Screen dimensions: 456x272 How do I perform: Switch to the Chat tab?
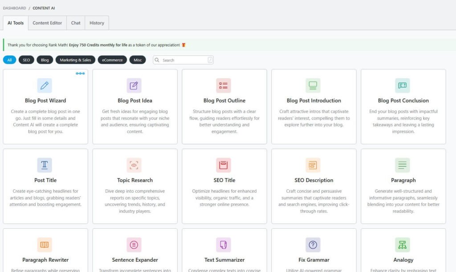point(76,23)
